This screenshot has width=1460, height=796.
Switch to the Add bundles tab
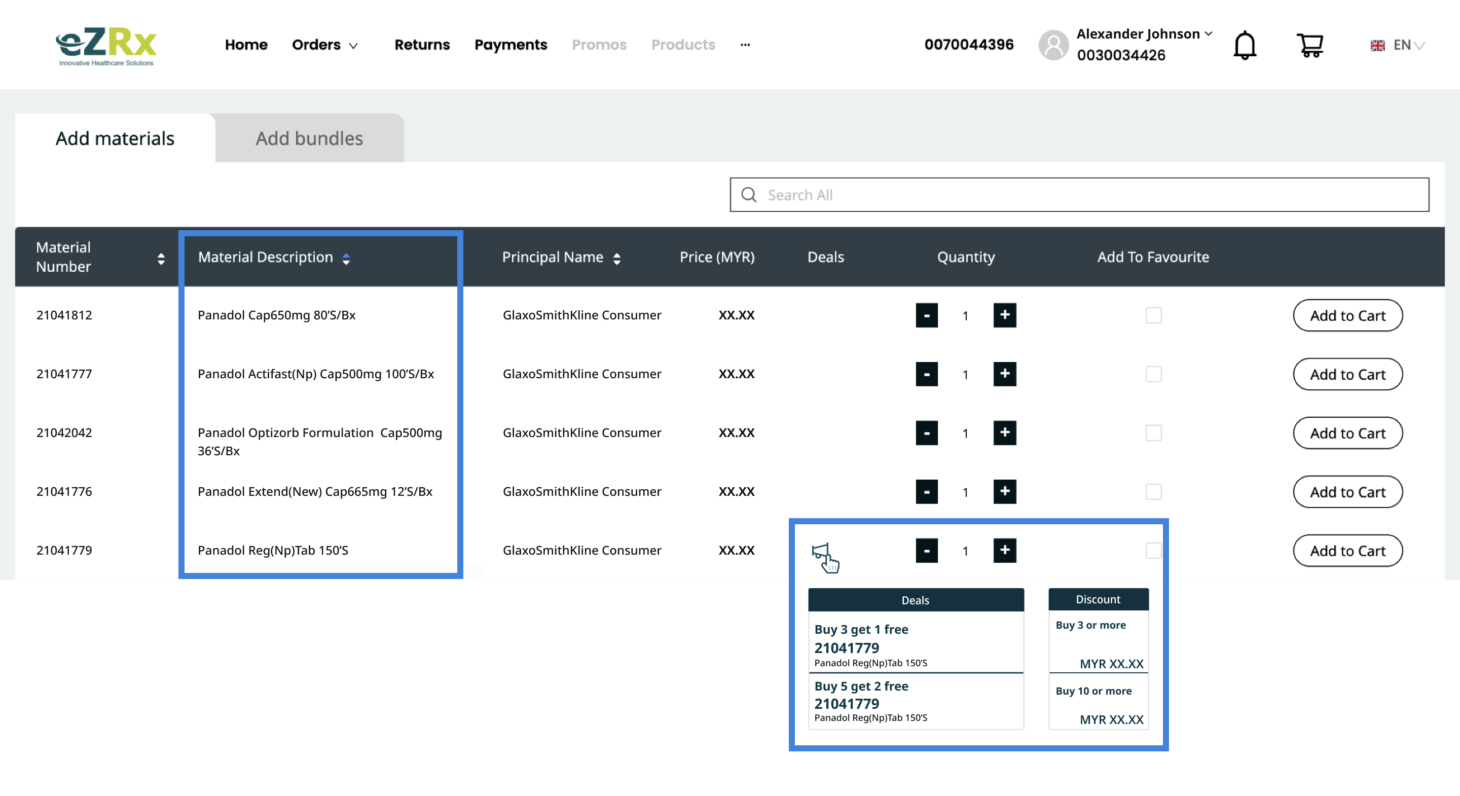pyautogui.click(x=309, y=138)
